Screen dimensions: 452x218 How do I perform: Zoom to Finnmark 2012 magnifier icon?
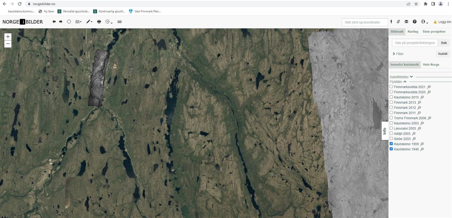pos(420,107)
